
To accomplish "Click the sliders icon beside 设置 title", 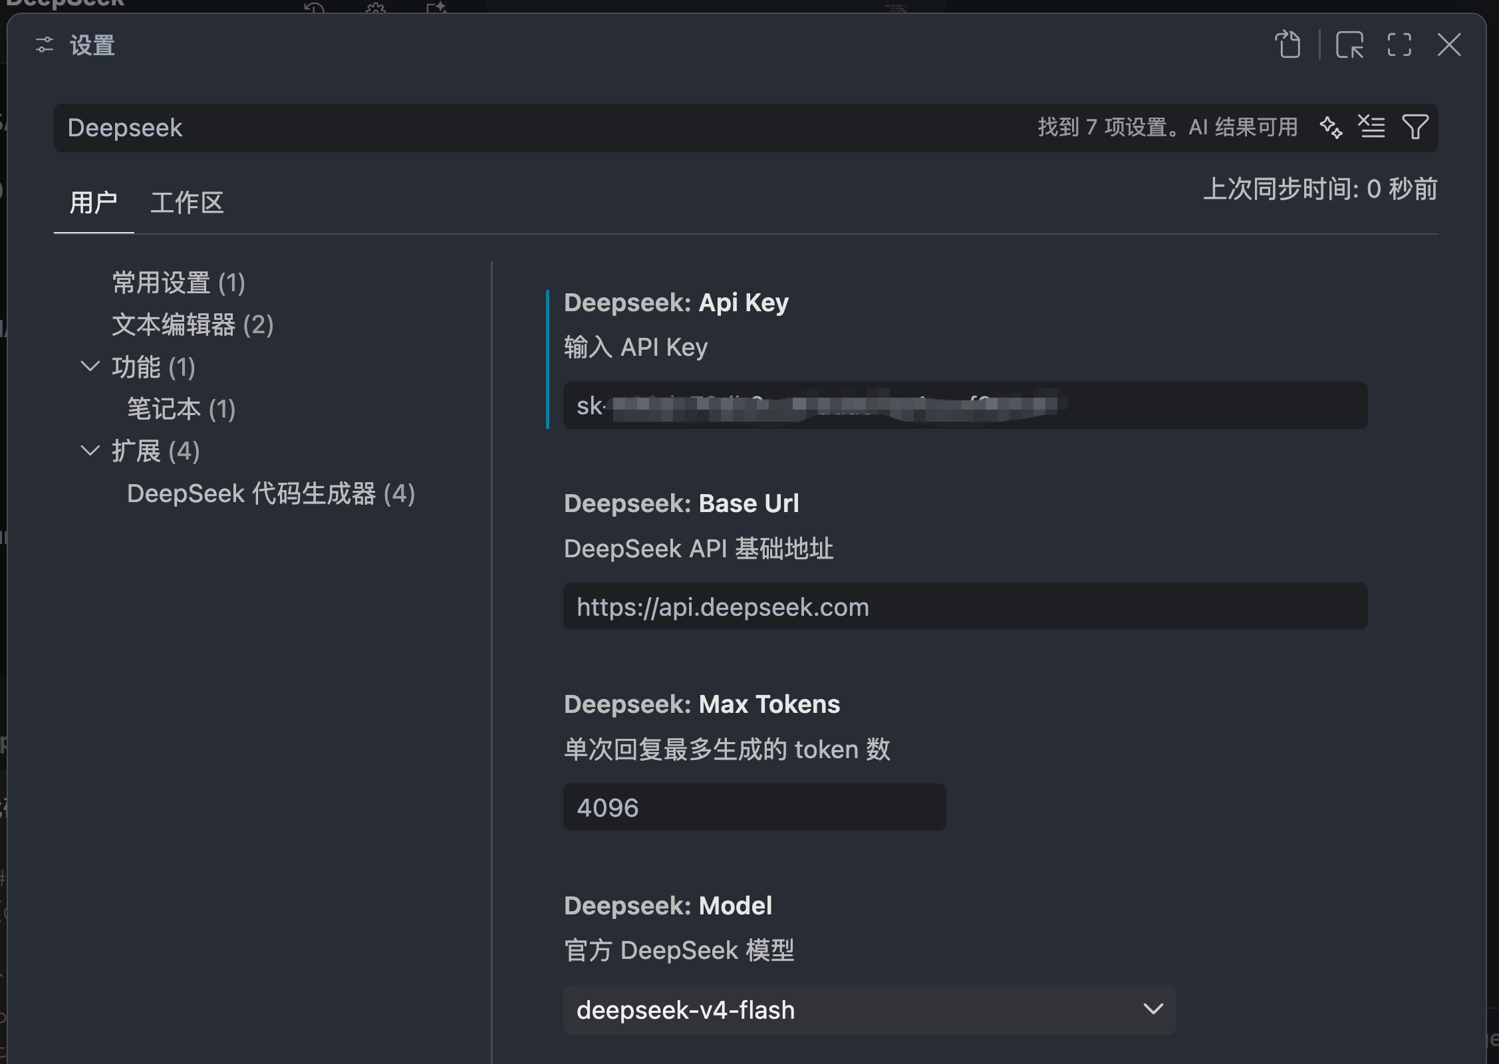I will pyautogui.click(x=45, y=45).
